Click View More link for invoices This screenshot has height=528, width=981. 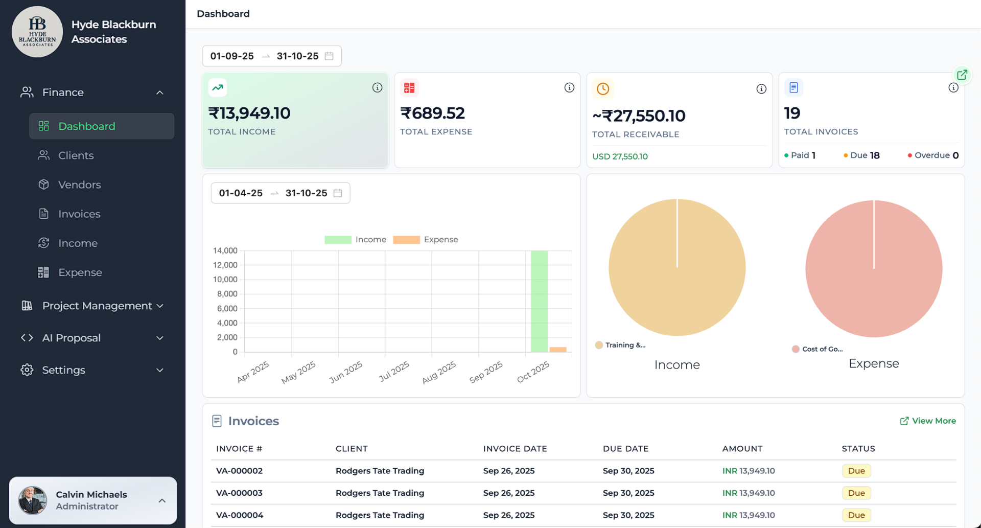click(927, 421)
